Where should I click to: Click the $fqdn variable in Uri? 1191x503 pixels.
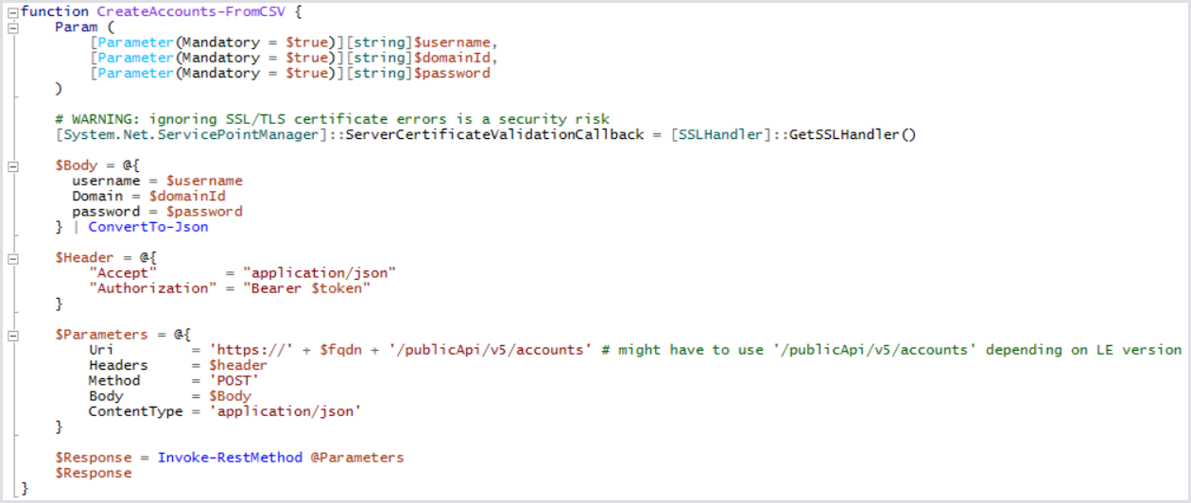338,350
